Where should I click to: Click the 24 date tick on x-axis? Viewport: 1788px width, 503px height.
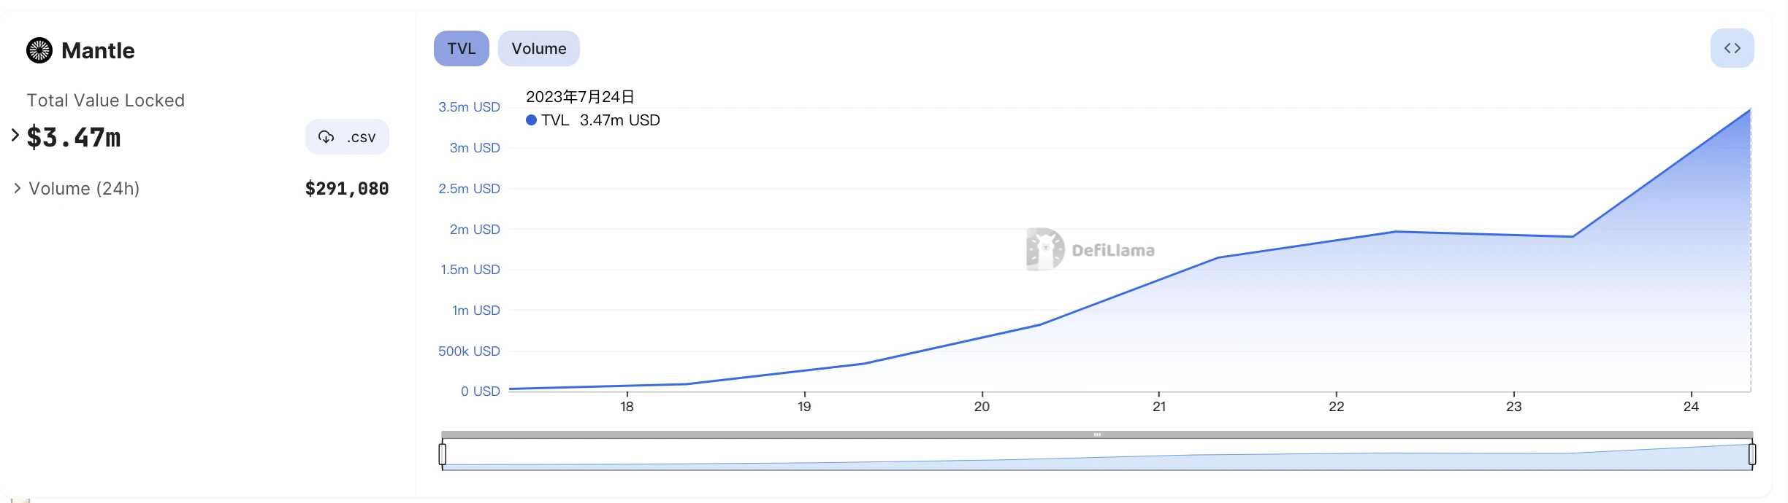[x=1691, y=406]
